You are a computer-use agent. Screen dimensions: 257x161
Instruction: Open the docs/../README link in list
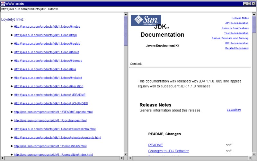[50, 95]
